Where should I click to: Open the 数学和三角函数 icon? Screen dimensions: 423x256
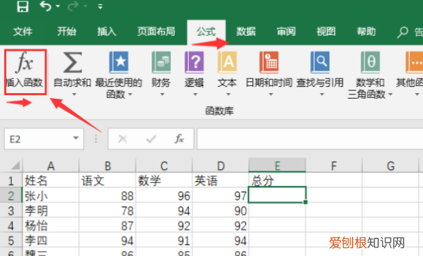click(x=370, y=63)
